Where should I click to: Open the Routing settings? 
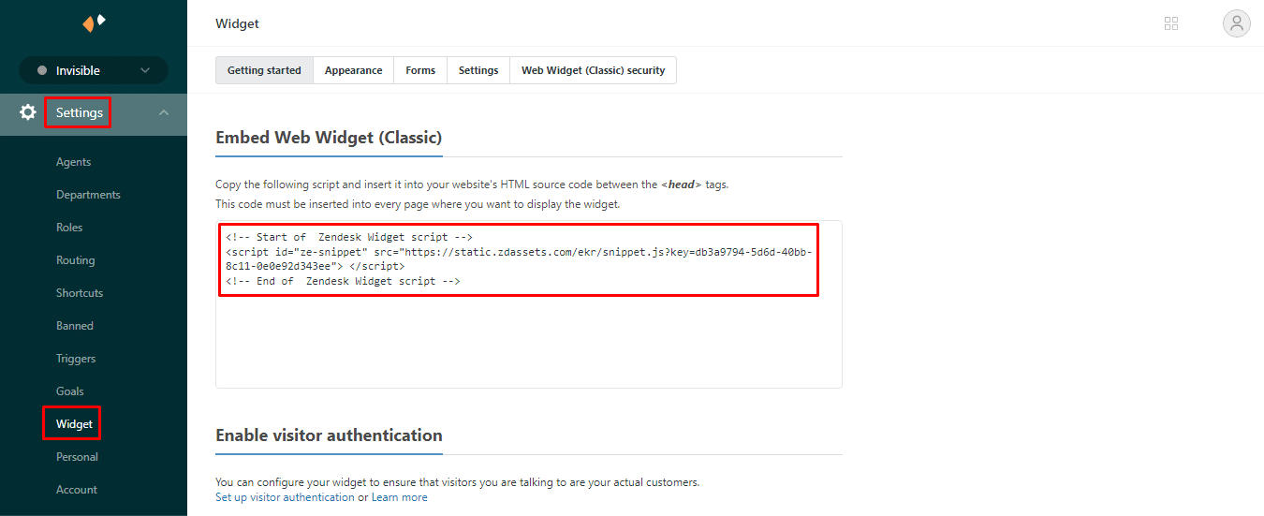[x=75, y=260]
